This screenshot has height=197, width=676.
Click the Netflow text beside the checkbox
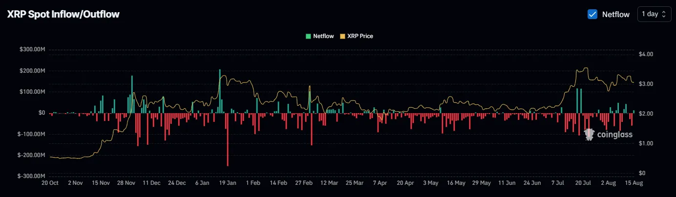[615, 15]
